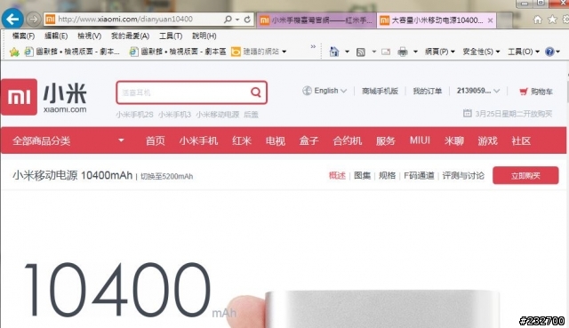Screen dimensions: 569x328
Task: Expand 全部商品分类 category dropdown
Action: click(x=121, y=140)
